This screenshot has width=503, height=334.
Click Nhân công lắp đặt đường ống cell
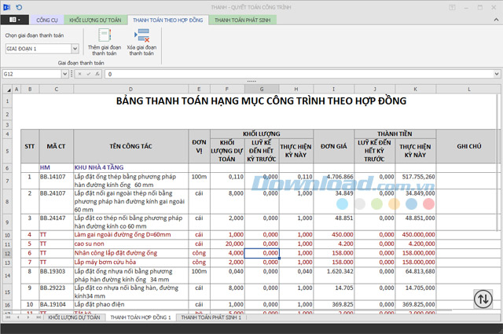click(x=131, y=253)
